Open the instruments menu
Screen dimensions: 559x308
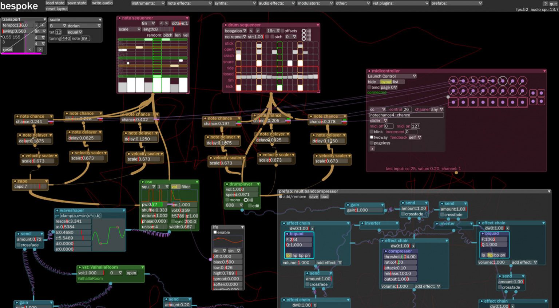pyautogui.click(x=148, y=3)
